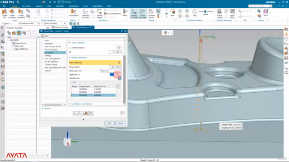
Task: Click the Generate icon in Actions
Action: point(75,114)
